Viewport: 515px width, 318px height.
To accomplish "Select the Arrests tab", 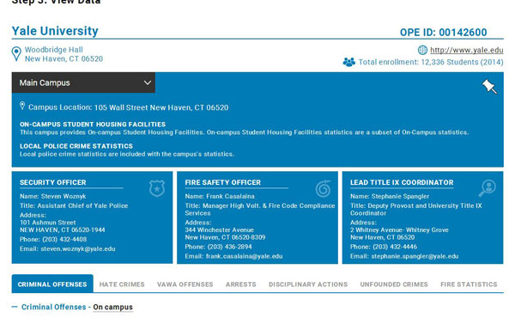I will point(240,284).
